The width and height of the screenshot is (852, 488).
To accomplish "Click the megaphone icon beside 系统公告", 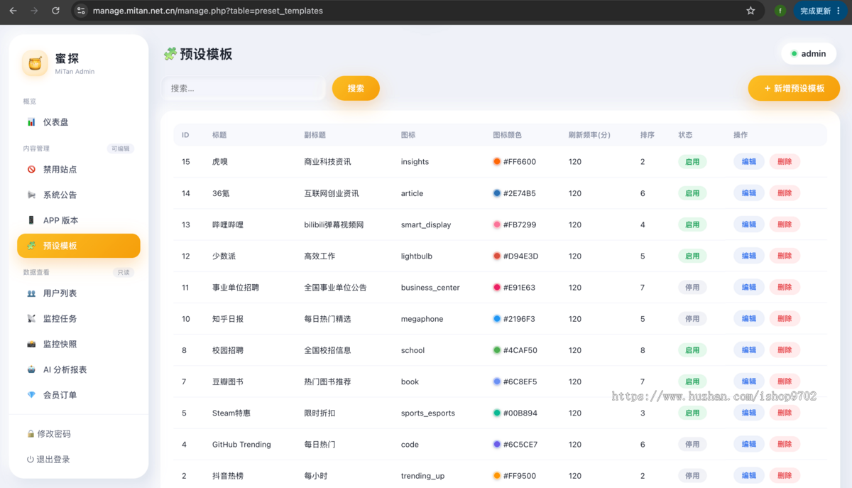I will point(31,195).
